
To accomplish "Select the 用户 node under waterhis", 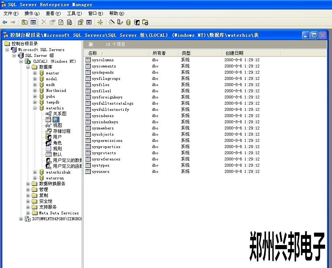I will [57, 137].
